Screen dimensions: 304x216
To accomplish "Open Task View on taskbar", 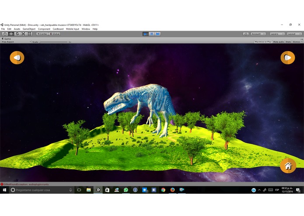I will coord(79,190).
